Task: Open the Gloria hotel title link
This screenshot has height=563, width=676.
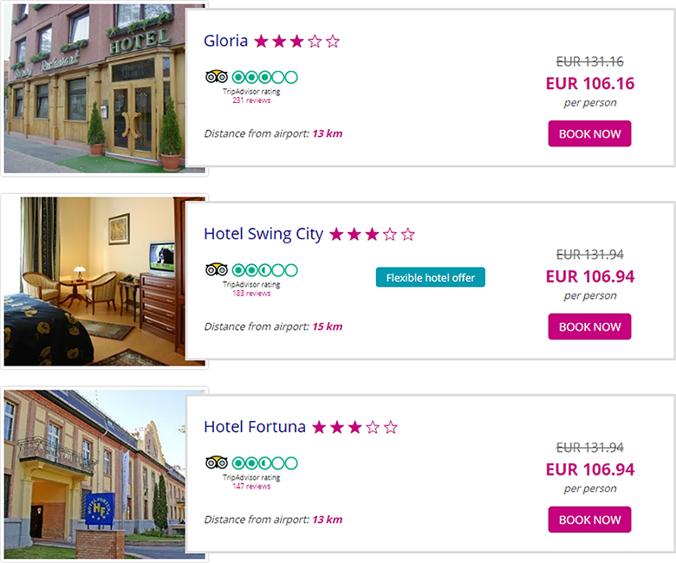Action: click(225, 42)
